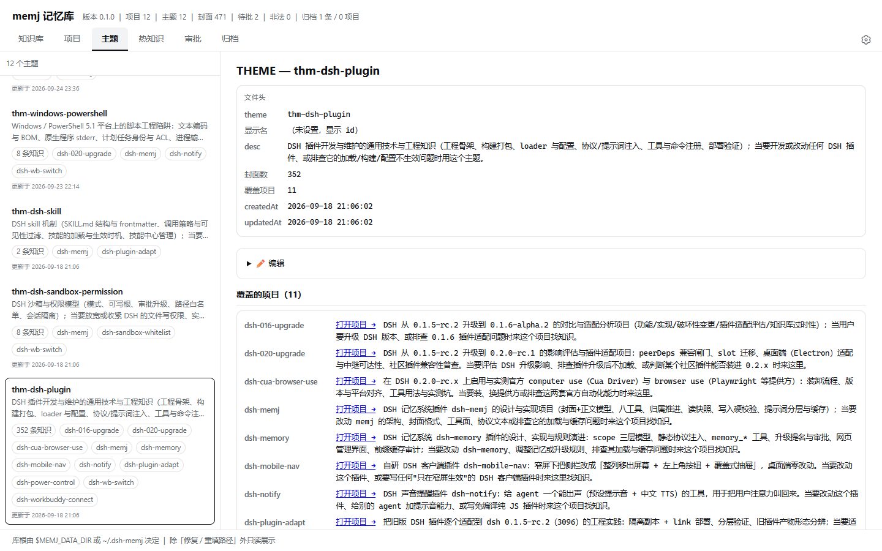Image resolution: width=882 pixels, height=551 pixels.
Task: Select the thm-dsh-skill theme title
Action: tap(36, 211)
